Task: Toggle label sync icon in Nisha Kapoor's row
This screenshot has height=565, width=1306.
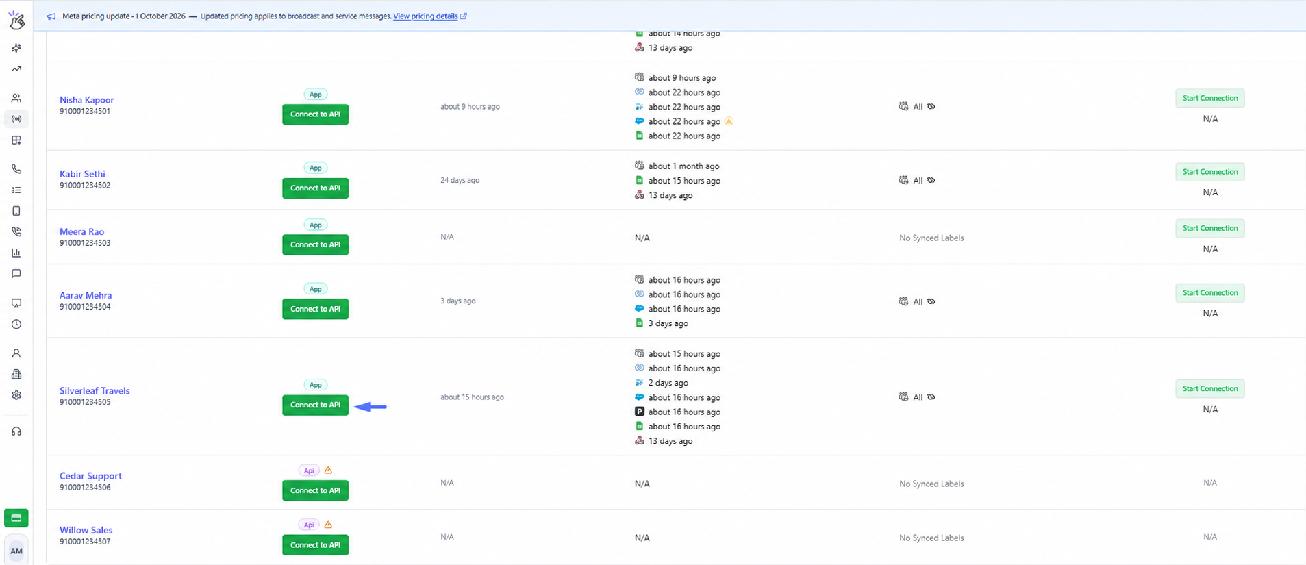Action: (x=931, y=106)
